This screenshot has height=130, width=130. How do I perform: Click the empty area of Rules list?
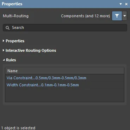click(x=64, y=95)
